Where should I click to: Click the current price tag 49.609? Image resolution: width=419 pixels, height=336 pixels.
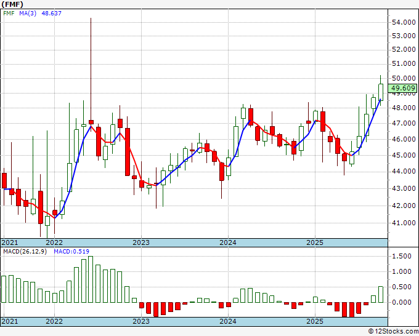pyautogui.click(x=403, y=88)
